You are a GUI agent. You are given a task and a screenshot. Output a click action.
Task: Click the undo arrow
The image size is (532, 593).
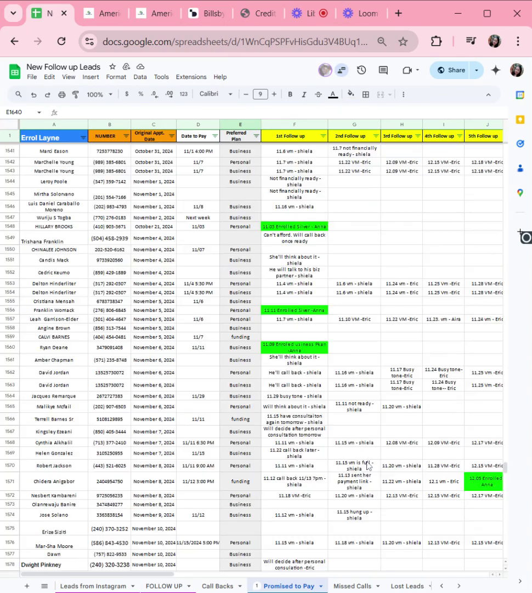33,94
